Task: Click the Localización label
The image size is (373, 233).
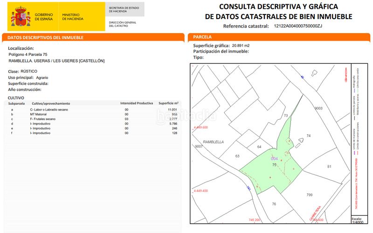Action: pyautogui.click(x=21, y=48)
